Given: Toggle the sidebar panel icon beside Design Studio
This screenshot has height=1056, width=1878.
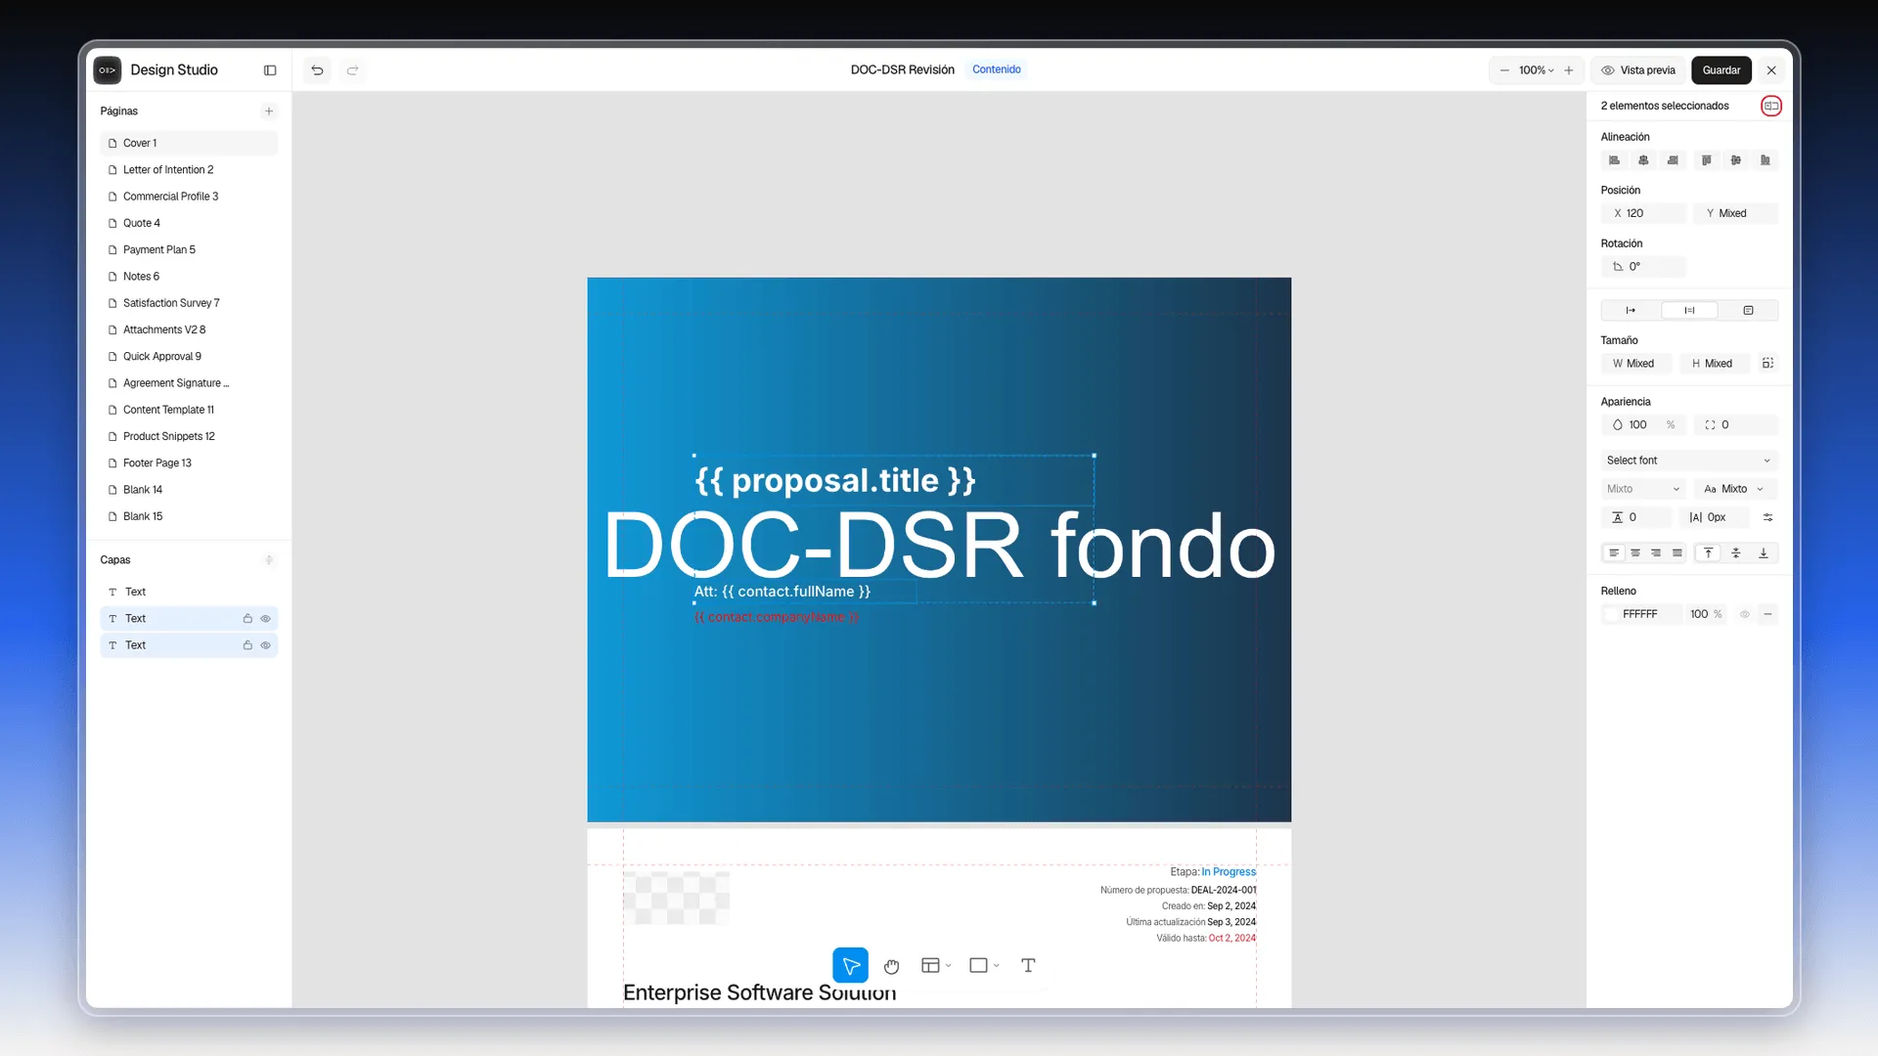Looking at the screenshot, I should point(270,70).
